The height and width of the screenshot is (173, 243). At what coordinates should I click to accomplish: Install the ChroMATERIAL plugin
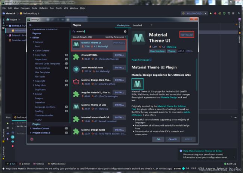pyautogui.click(x=119, y=55)
